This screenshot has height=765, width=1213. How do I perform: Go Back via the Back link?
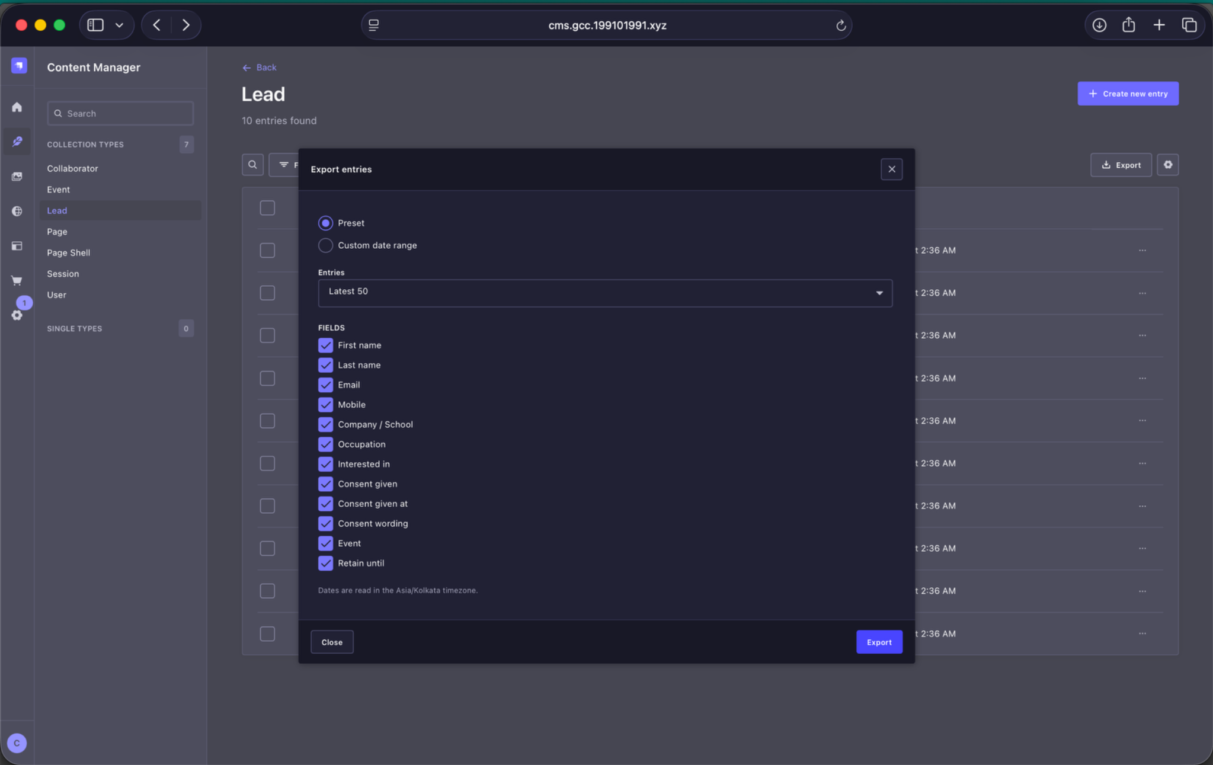coord(259,68)
